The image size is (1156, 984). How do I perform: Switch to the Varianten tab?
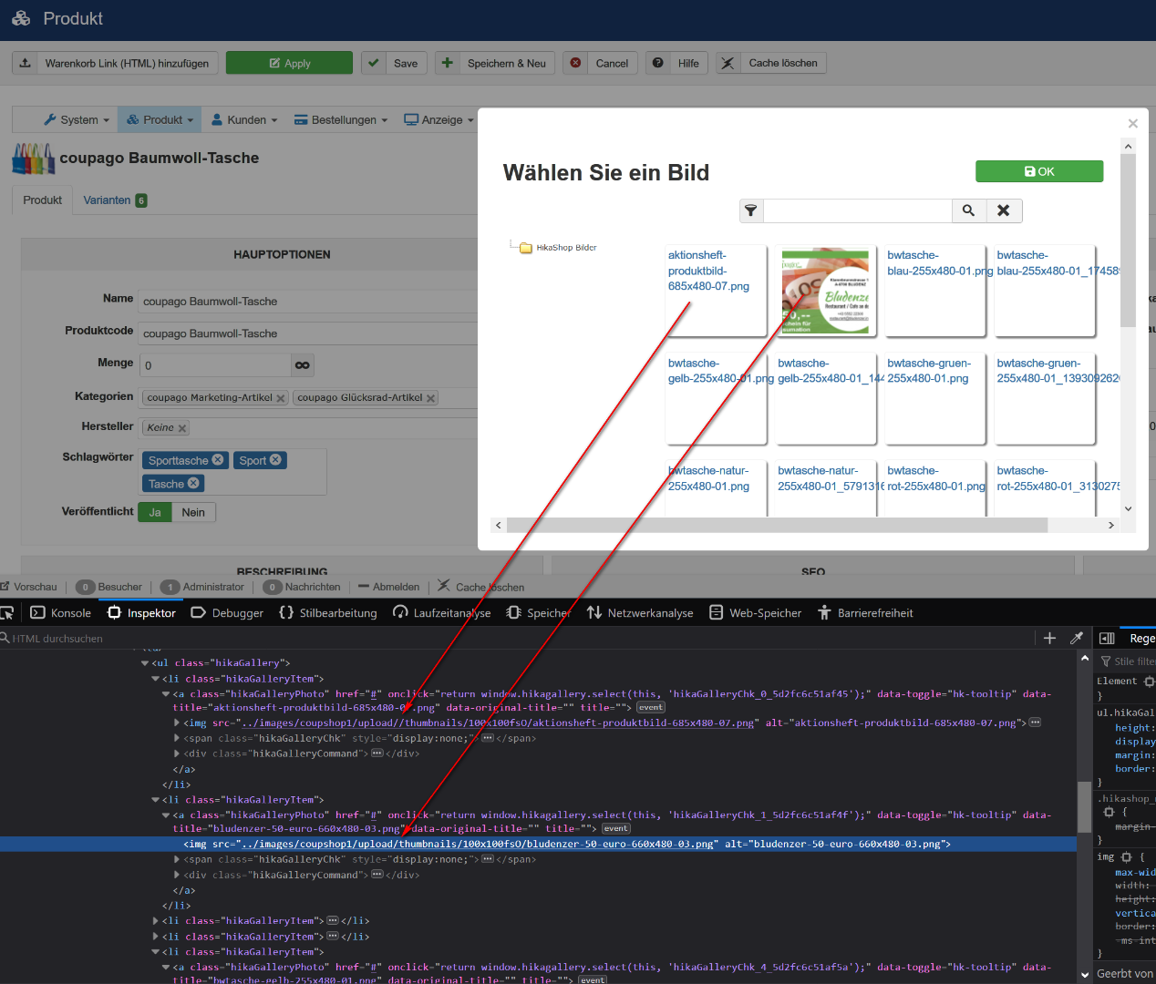(x=115, y=200)
